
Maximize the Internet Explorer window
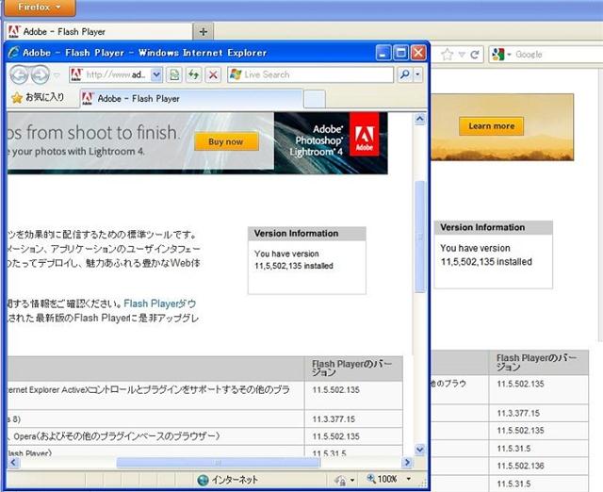[400, 53]
